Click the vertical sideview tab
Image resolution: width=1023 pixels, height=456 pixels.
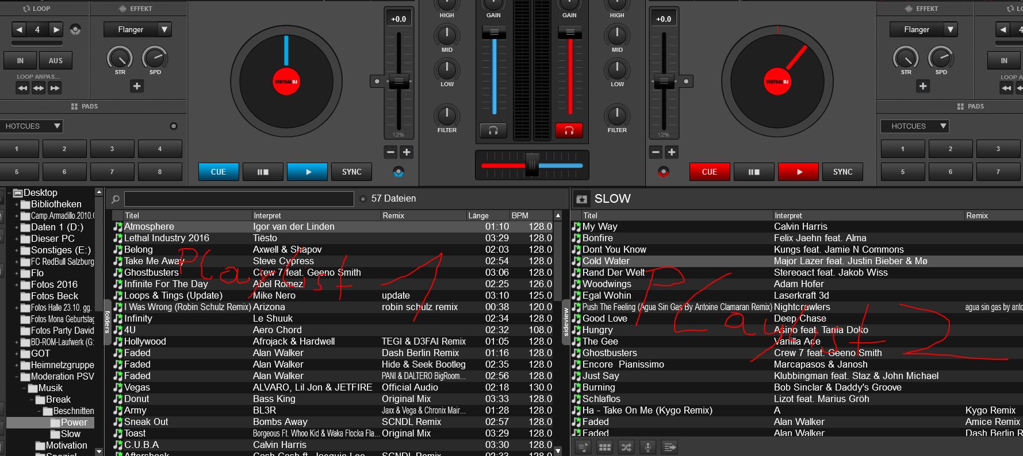tap(566, 322)
